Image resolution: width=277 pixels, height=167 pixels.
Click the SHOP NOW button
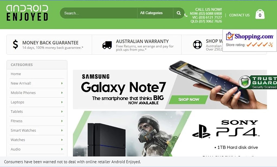pos(188,100)
